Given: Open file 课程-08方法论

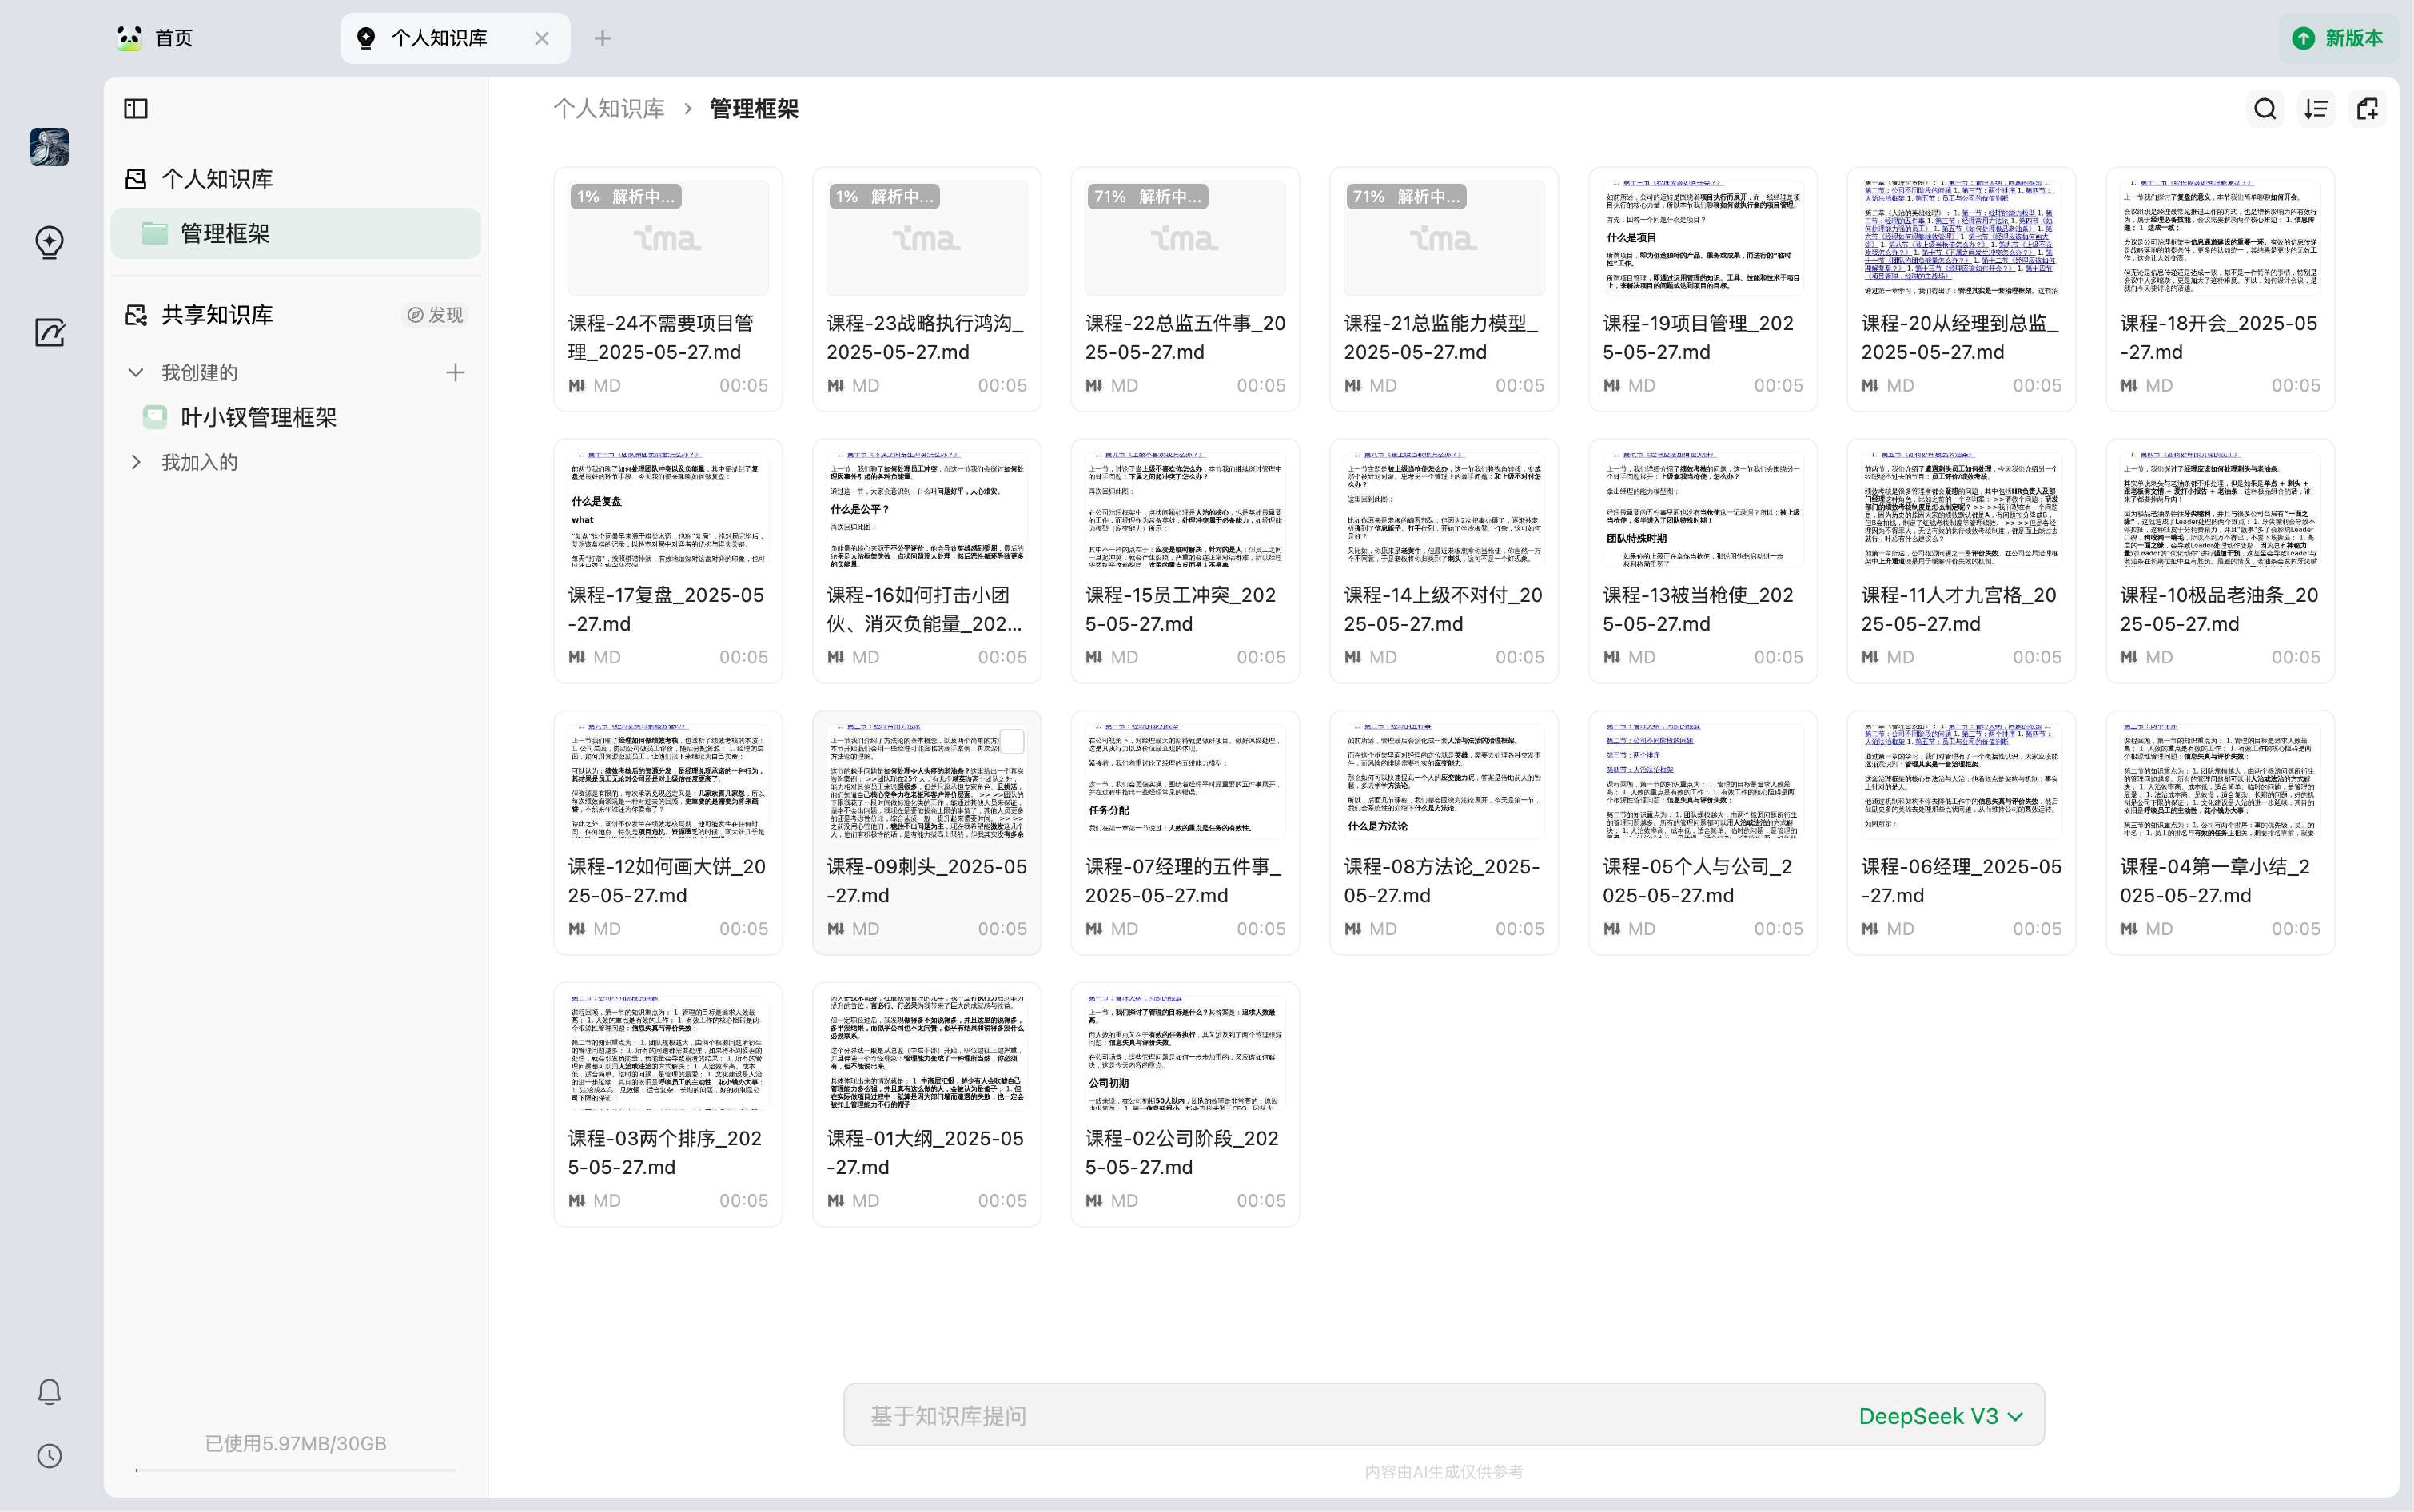Looking at the screenshot, I should coord(1444,833).
